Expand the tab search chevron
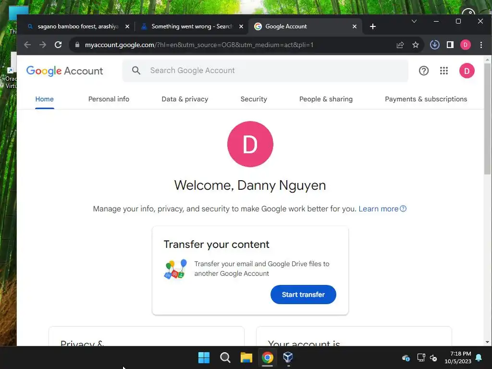This screenshot has height=369, width=492. click(x=414, y=21)
